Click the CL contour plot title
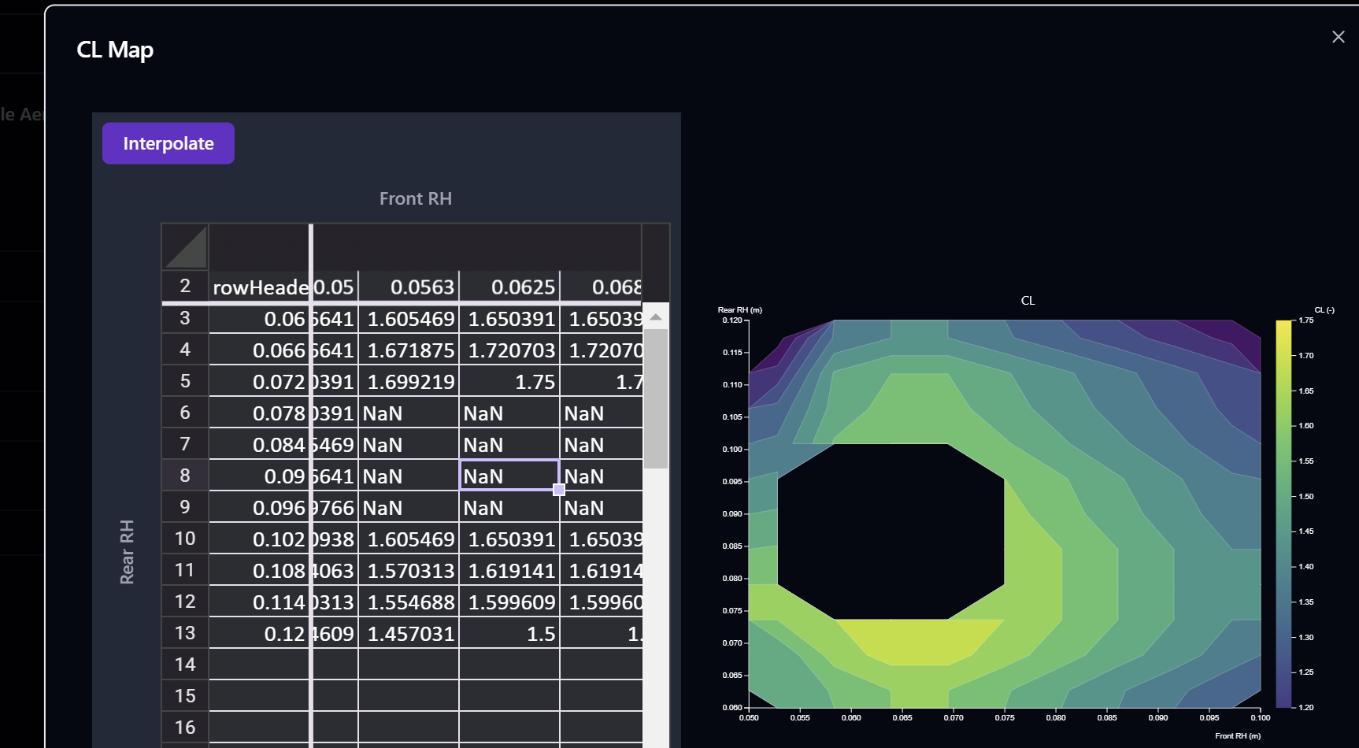Viewport: 1359px width, 748px height. 1028,300
